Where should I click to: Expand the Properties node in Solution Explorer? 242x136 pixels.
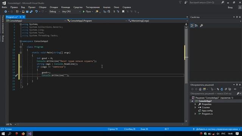(x=195, y=104)
